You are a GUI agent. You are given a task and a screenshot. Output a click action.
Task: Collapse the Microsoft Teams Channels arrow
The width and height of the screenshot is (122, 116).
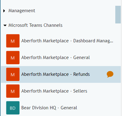coord(5,25)
